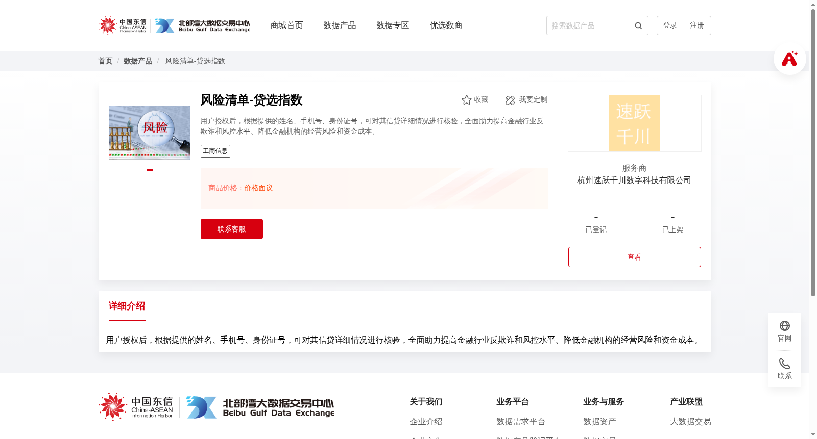The height and width of the screenshot is (439, 817).
Task: Click the page vertical scrollbar thumb
Action: [x=813, y=153]
